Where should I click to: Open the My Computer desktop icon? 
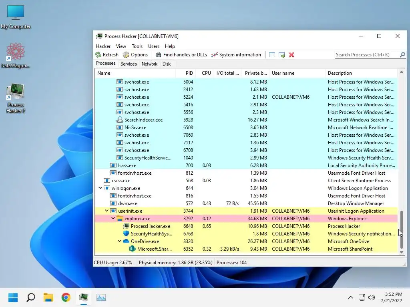16,17
